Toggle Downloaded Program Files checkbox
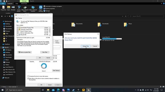 [x=18, y=28]
